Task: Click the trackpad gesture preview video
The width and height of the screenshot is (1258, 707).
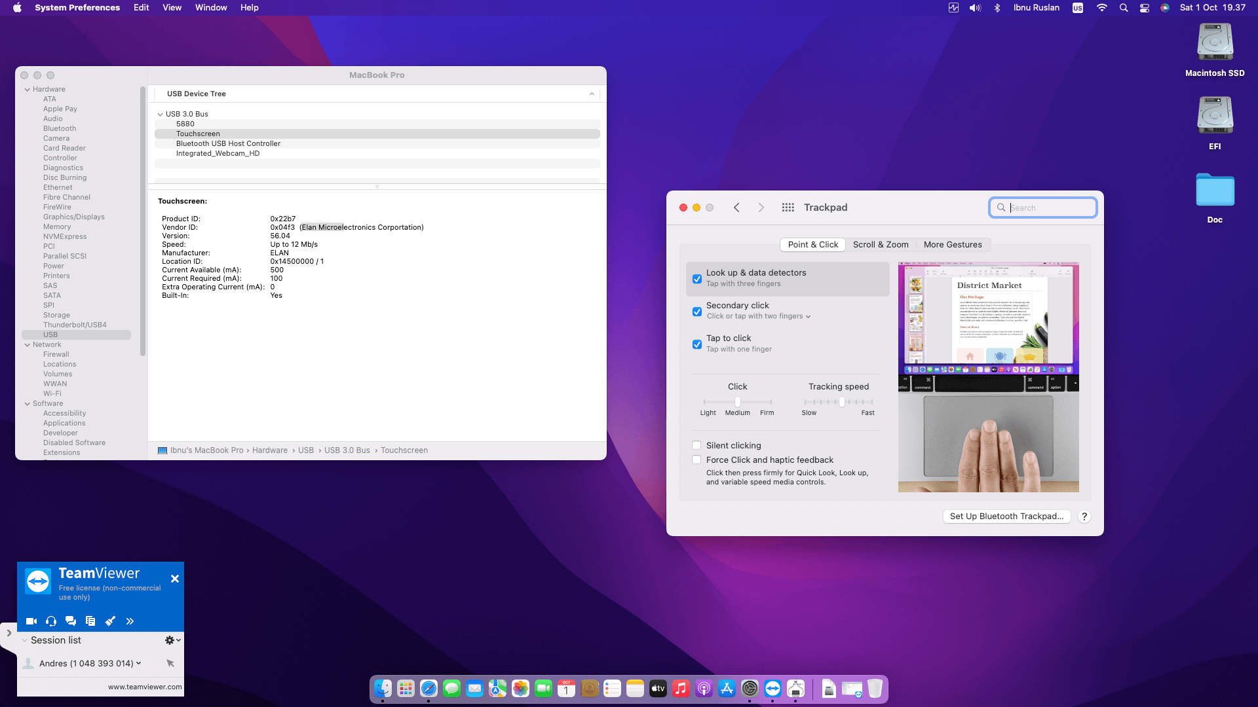Action: 988,377
